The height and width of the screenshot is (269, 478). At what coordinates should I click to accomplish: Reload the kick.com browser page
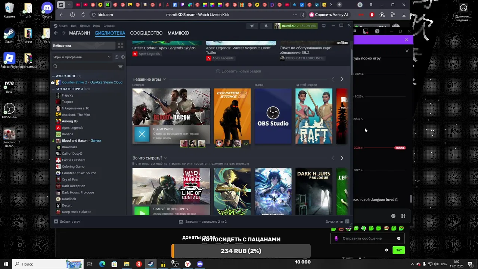[83, 15]
